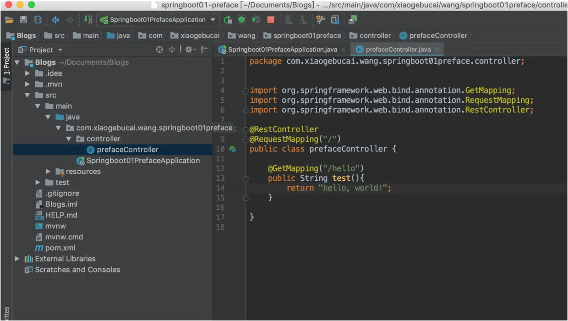
Task: Click the wrench Settings toolbar icon
Action: click(321, 20)
